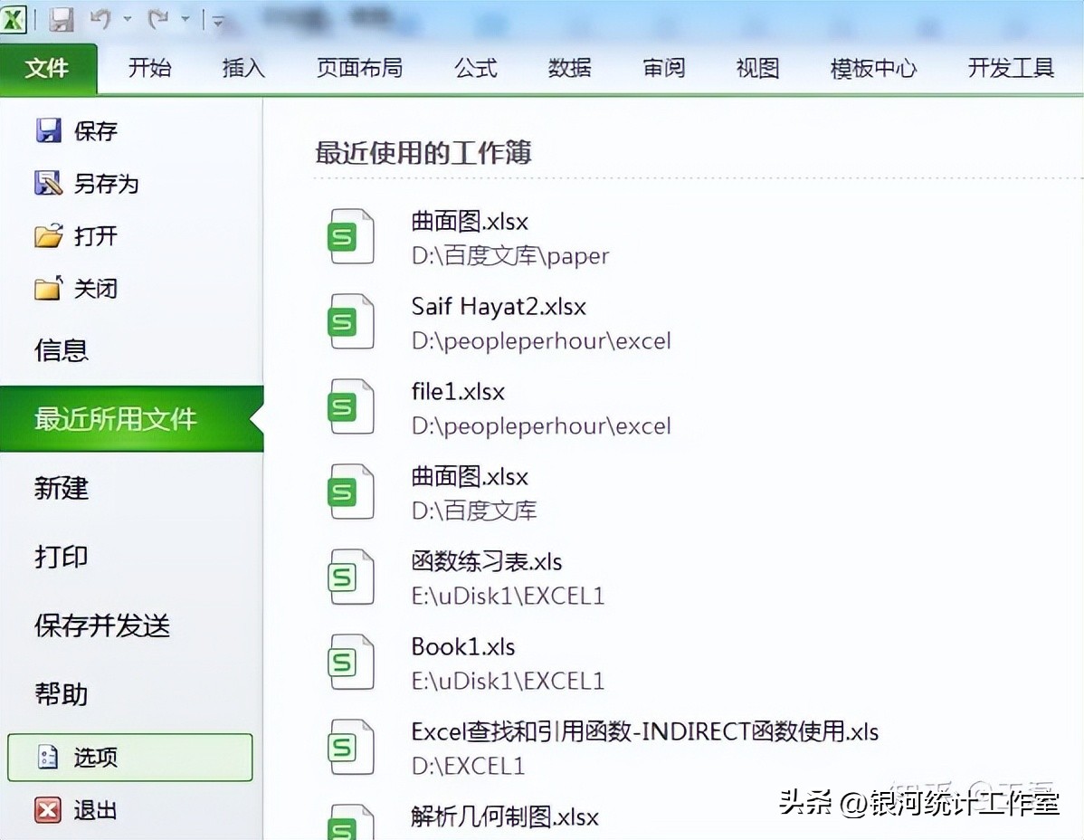The image size is (1084, 840).
Task: Open the Saif Hayat2.xlsx workbook
Action: click(x=499, y=306)
